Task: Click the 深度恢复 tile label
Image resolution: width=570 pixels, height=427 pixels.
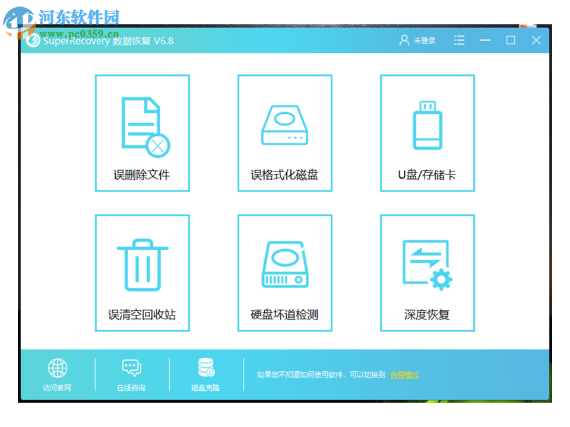Action: coord(427,314)
